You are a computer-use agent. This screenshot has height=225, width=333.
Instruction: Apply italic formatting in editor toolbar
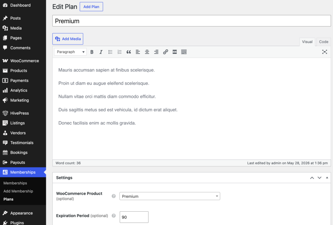[x=101, y=52]
